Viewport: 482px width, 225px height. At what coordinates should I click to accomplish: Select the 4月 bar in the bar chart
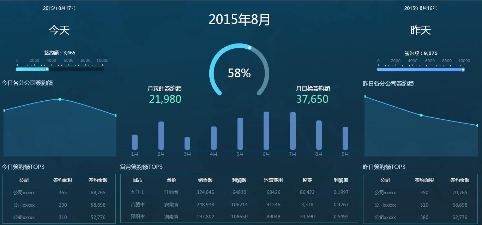click(214, 138)
